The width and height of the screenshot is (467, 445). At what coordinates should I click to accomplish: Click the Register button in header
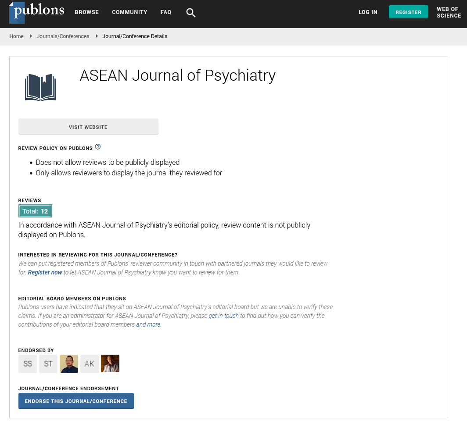(x=408, y=12)
